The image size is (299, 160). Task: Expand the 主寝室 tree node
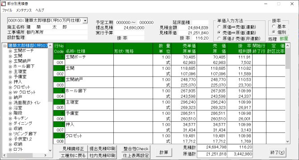tap(10, 72)
